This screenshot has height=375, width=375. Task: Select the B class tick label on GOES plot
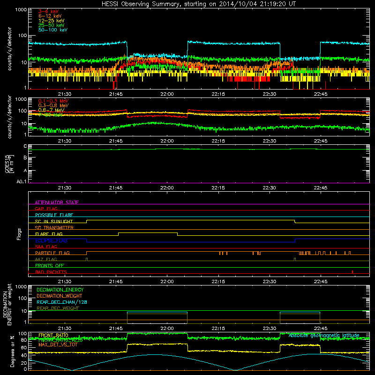click(25, 158)
